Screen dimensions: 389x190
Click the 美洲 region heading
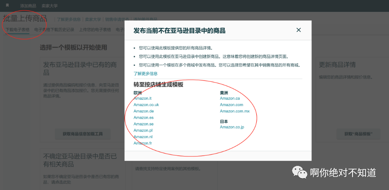tap(224, 93)
